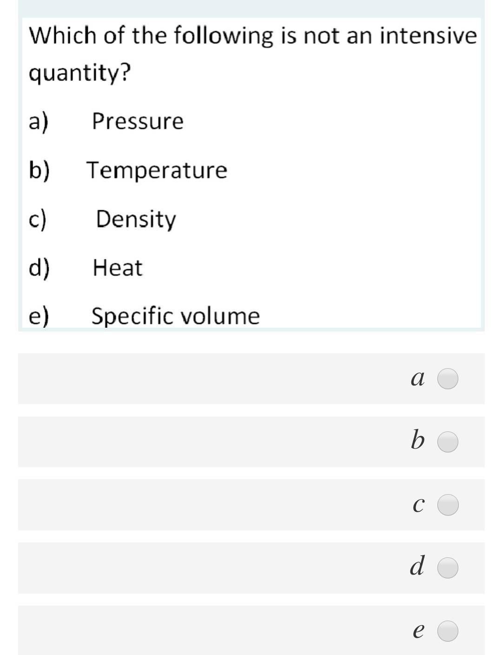Click the option text Pressure

pos(138,121)
